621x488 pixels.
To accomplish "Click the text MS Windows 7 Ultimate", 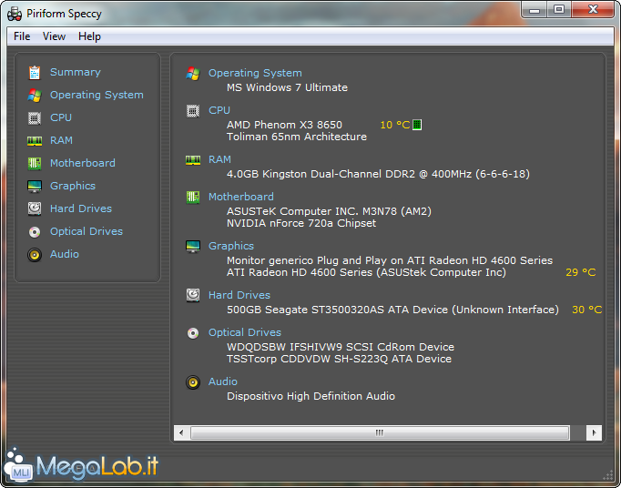I will pyautogui.click(x=287, y=87).
